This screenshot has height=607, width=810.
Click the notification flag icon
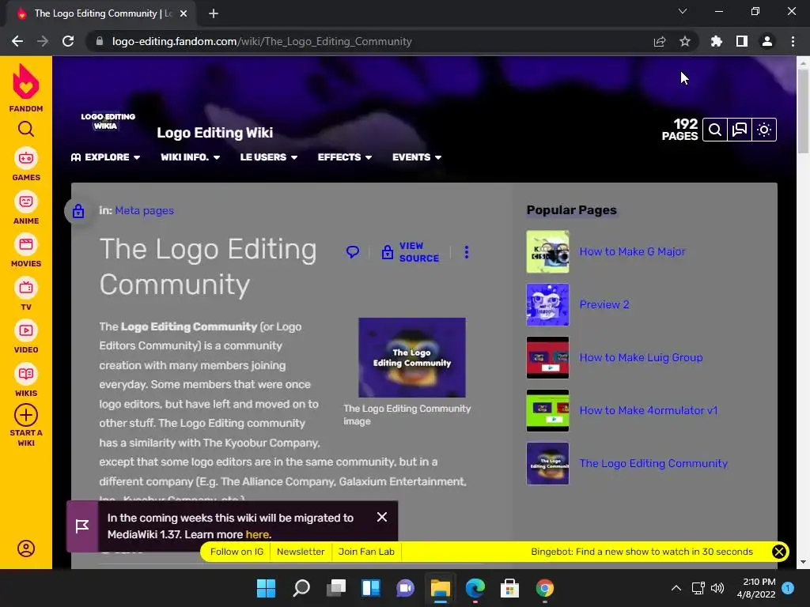click(x=82, y=526)
